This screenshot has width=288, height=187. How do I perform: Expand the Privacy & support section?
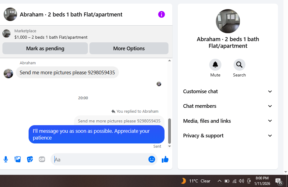click(227, 136)
